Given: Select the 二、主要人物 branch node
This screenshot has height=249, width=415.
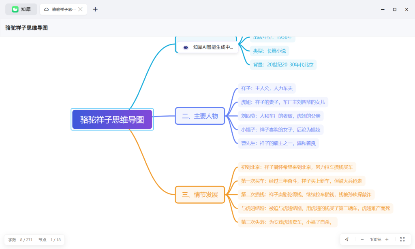Looking at the screenshot, I should (x=200, y=116).
